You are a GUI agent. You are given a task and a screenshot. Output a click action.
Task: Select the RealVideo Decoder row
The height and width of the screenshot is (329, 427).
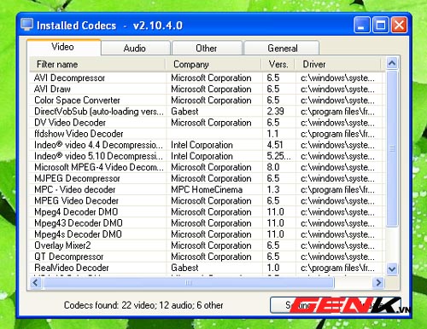[208, 268]
